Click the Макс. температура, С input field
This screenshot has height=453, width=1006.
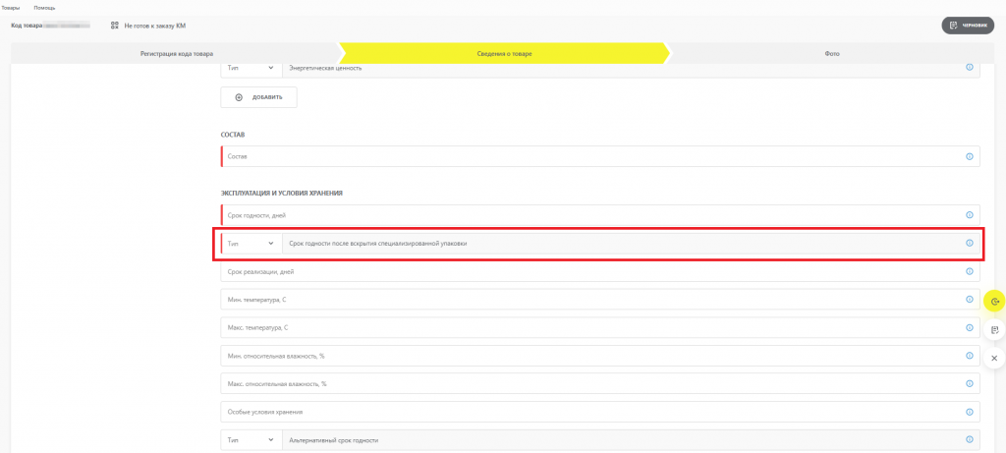click(x=589, y=327)
